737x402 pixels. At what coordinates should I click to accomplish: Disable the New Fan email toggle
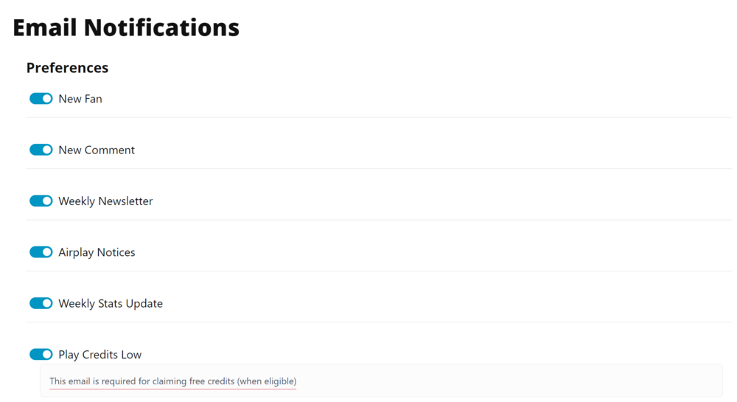pos(41,99)
